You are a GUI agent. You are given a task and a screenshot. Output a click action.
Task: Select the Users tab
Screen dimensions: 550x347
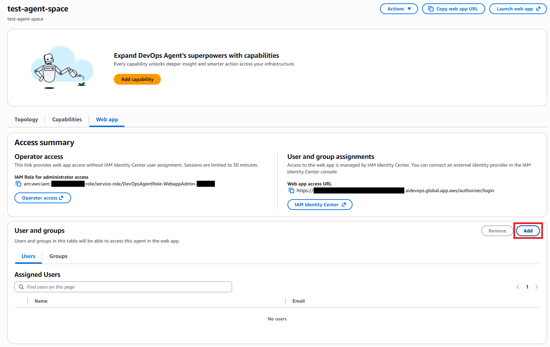[28, 256]
